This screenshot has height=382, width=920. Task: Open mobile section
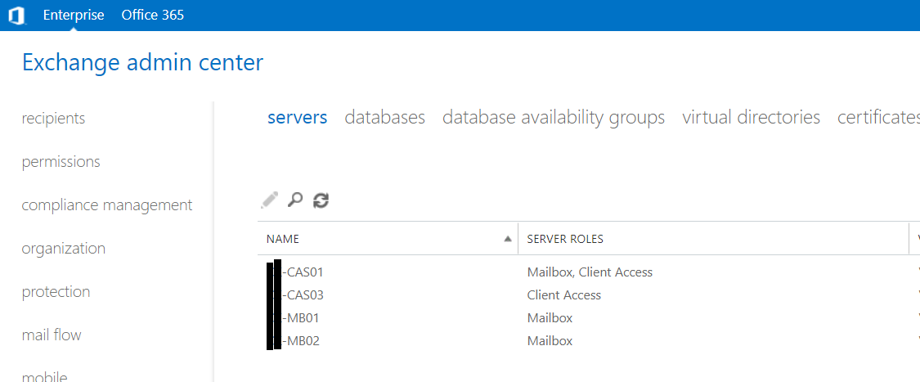tap(45, 376)
